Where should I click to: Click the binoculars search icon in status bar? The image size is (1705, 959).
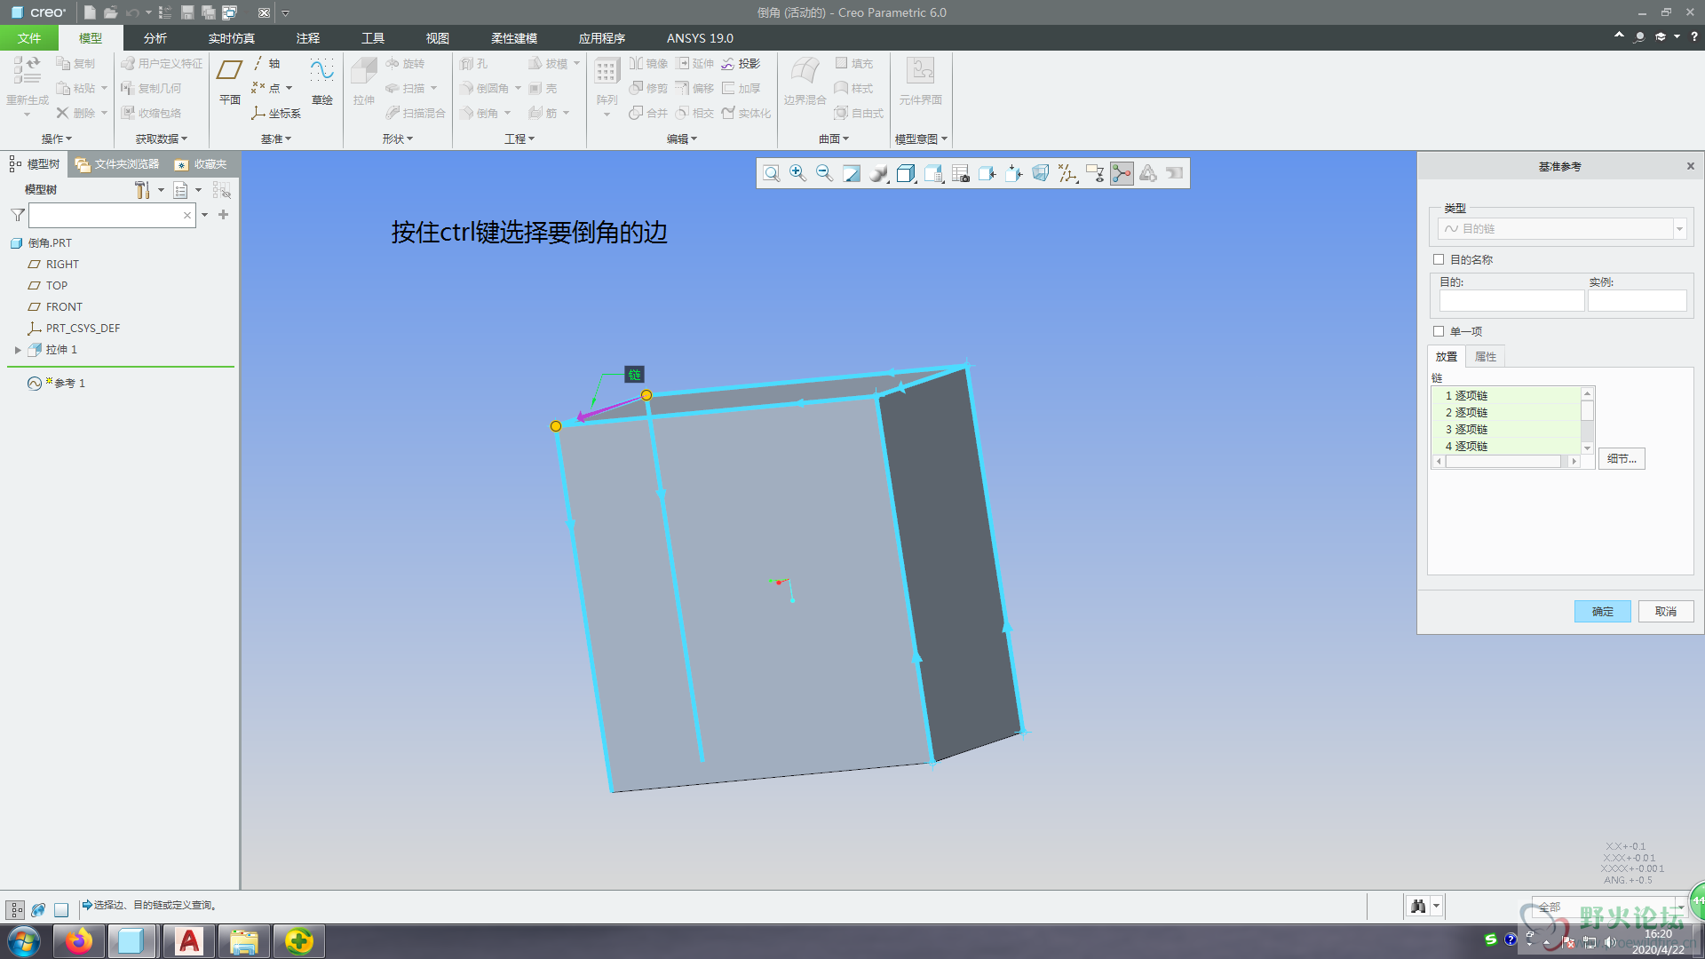(x=1418, y=906)
